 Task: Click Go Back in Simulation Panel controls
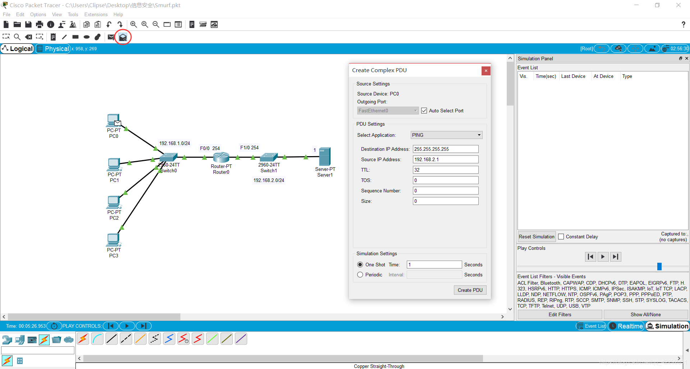click(590, 257)
